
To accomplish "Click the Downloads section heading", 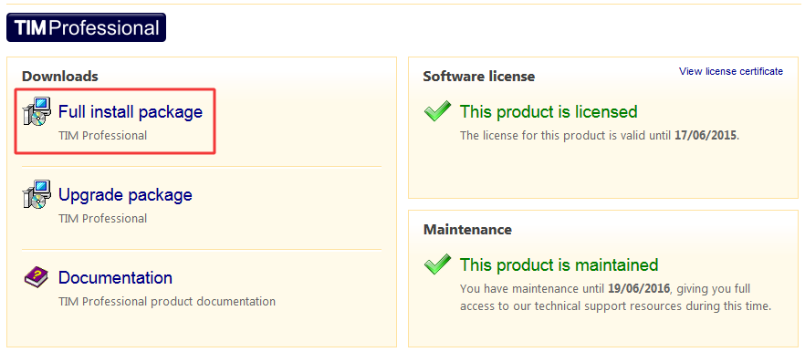I will click(x=60, y=77).
